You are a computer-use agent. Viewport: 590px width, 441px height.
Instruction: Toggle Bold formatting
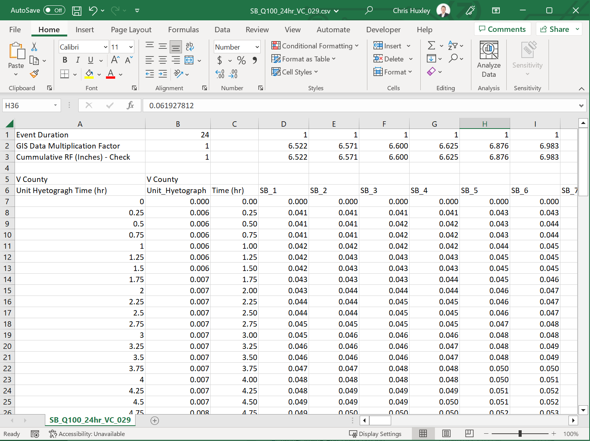pyautogui.click(x=65, y=60)
